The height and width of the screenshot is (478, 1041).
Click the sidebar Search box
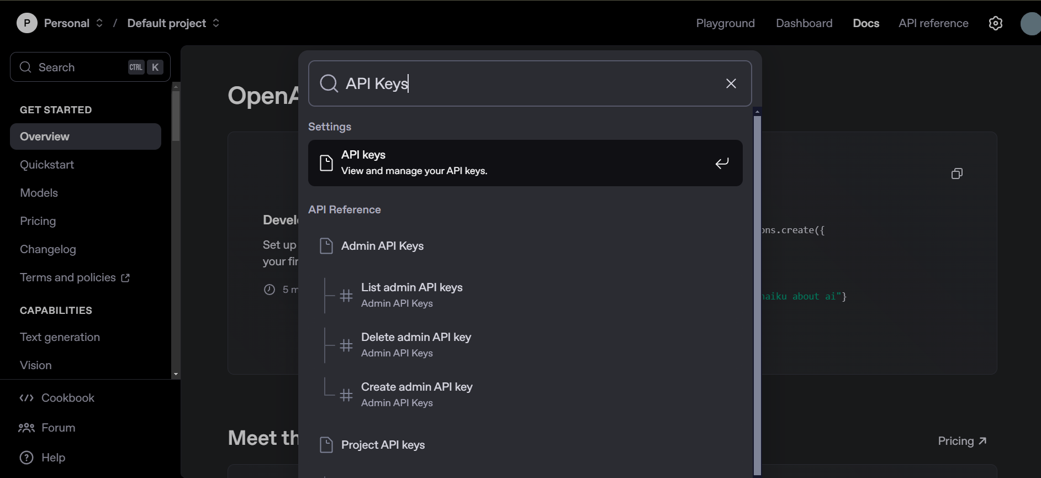click(90, 67)
